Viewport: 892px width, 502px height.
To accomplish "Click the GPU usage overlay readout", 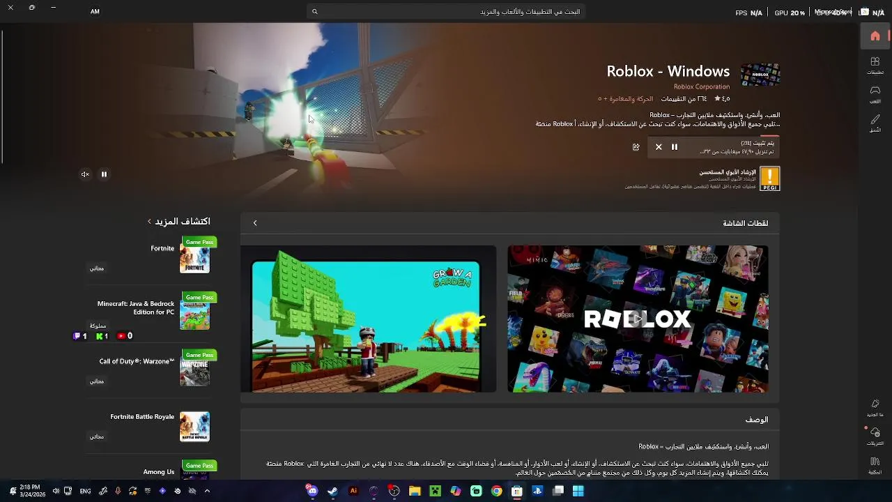I will (x=790, y=13).
